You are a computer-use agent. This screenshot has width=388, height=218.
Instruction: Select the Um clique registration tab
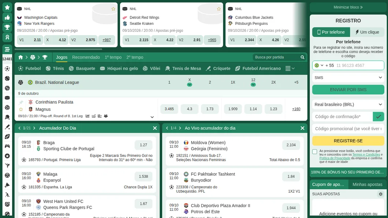[367, 32]
